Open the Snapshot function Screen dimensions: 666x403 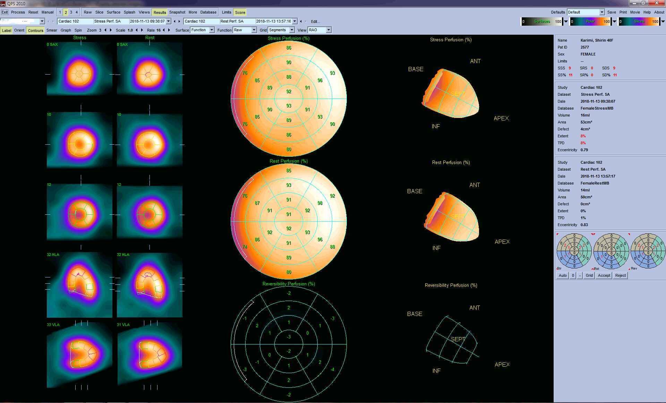(x=177, y=12)
